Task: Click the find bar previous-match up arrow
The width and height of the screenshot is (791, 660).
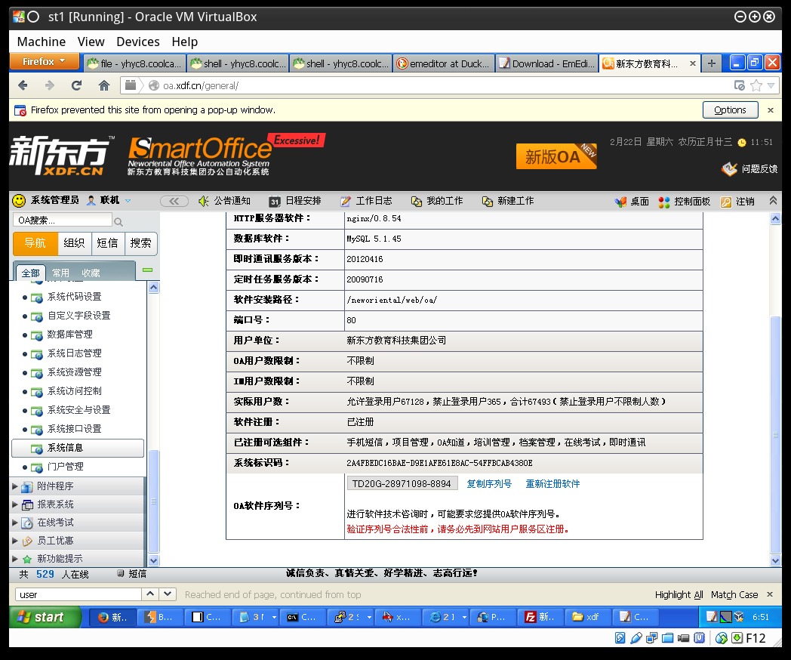Action: click(x=150, y=594)
